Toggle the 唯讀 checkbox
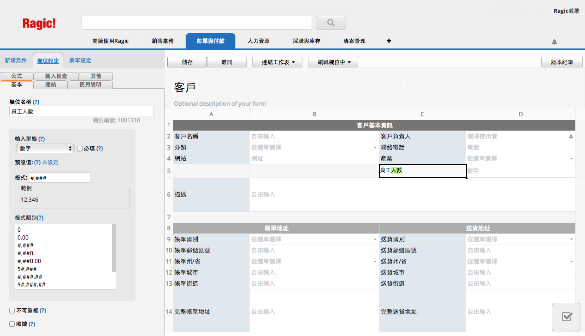This screenshot has height=336, width=585. (12, 324)
